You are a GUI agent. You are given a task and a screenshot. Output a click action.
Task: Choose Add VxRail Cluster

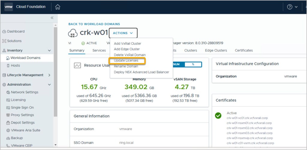(x=127, y=44)
